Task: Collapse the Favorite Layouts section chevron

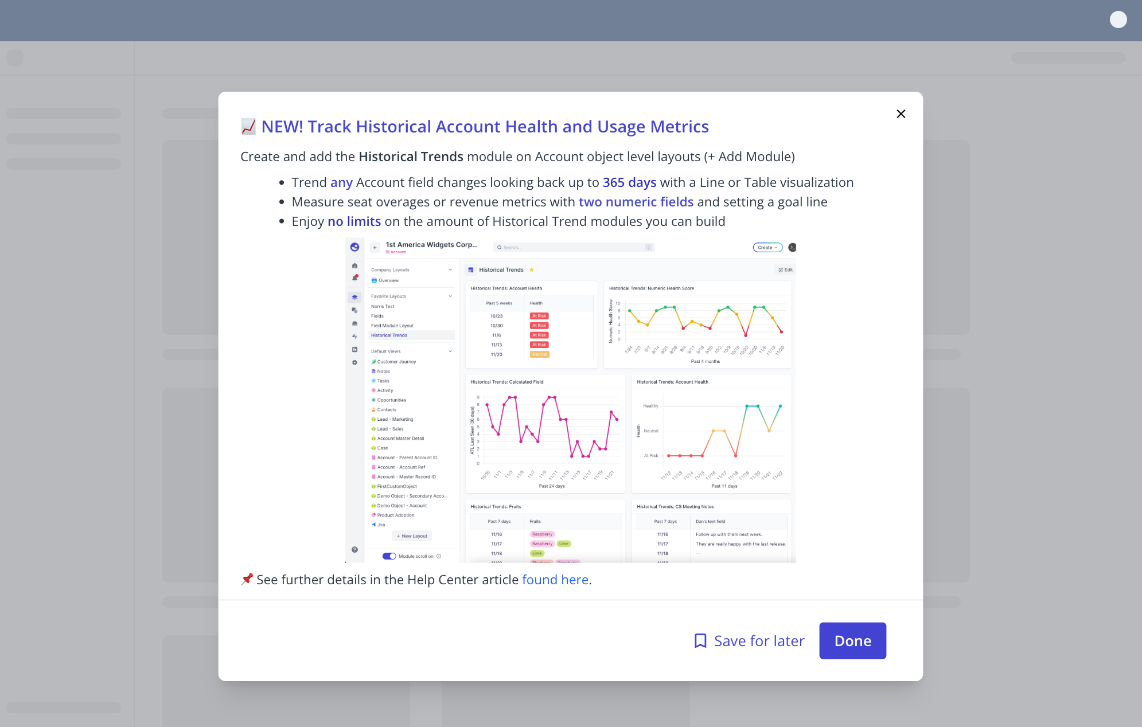Action: [450, 296]
